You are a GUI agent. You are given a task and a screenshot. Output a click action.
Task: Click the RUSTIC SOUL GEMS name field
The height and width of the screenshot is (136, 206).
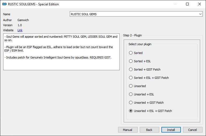coord(136,14)
